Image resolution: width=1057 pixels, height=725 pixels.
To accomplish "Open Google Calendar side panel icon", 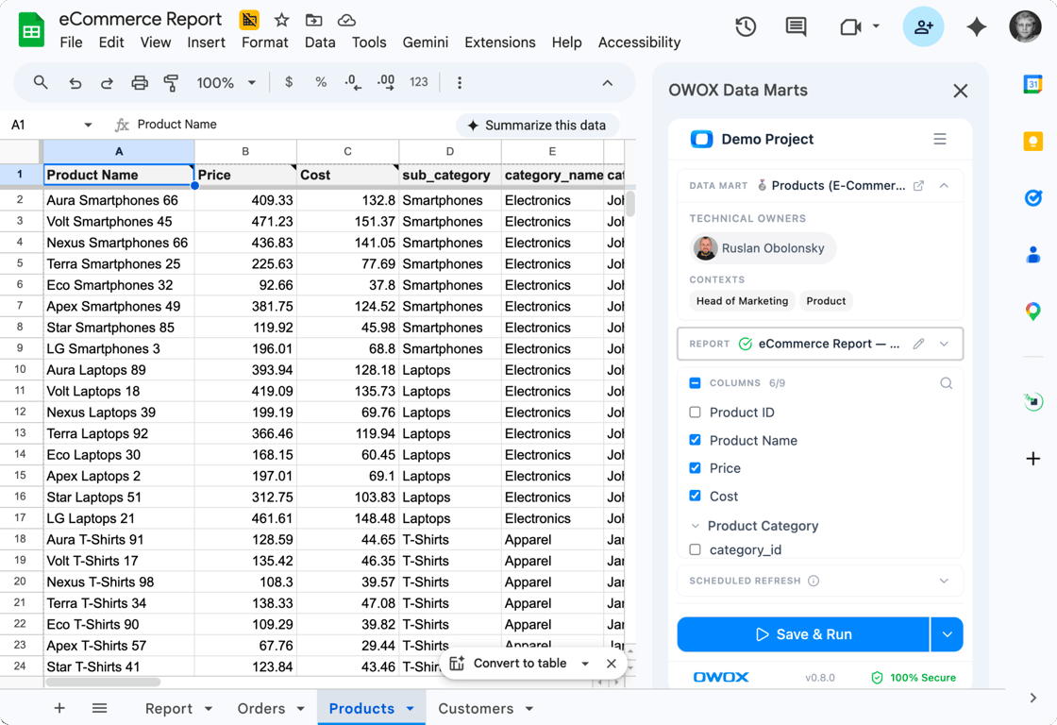I will [x=1032, y=84].
